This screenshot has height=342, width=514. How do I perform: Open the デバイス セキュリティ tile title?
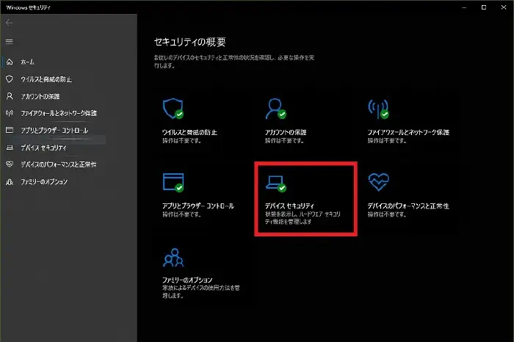[289, 205]
